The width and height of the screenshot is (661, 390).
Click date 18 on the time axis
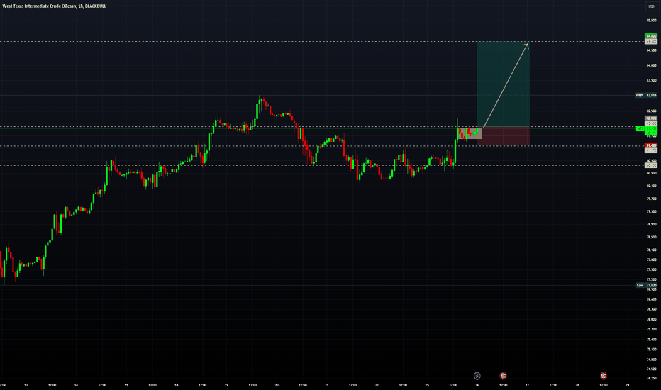(176, 385)
